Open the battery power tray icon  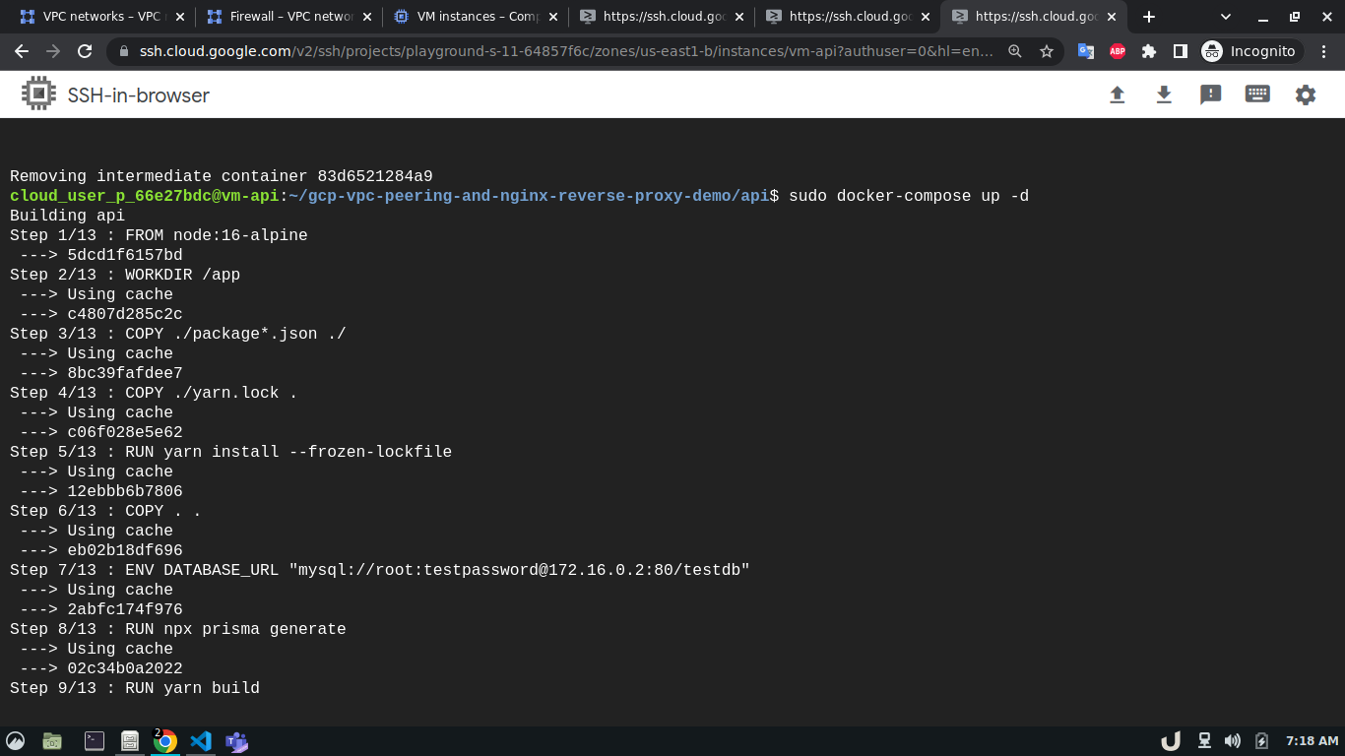tap(1262, 741)
